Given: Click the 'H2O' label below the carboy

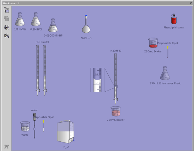Looking at the screenshot, I should 66,147.
